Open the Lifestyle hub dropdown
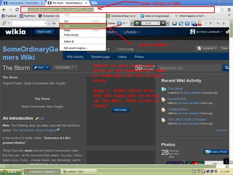Image resolution: width=233 pixels, height=175 pixels. coord(131,32)
